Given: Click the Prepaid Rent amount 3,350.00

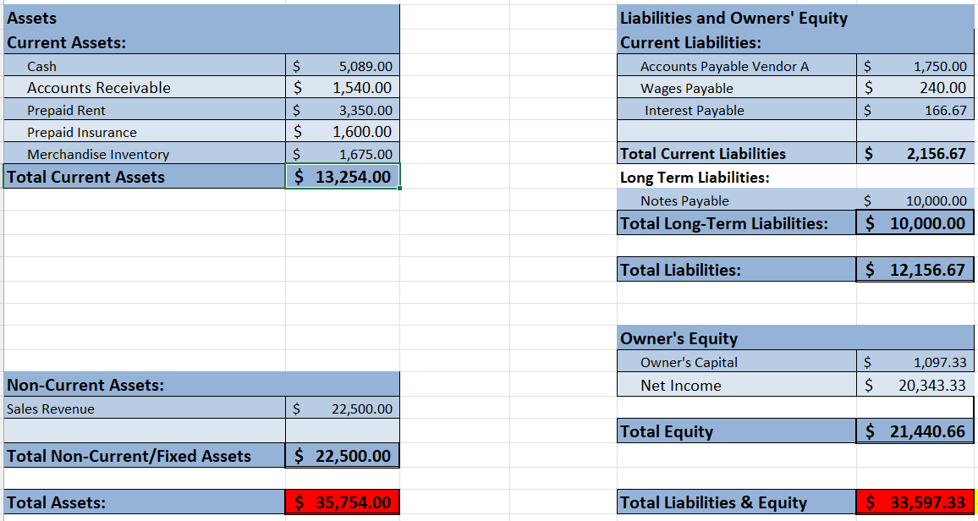Looking at the screenshot, I should point(343,110).
